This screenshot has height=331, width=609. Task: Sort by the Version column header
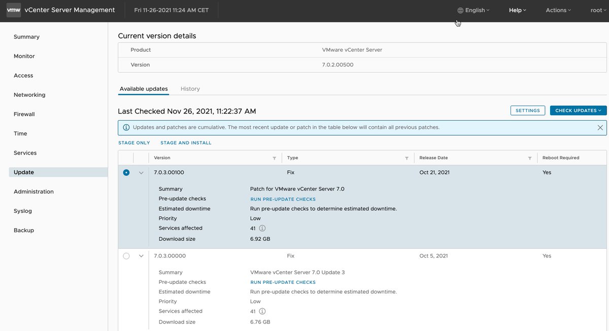(162, 158)
